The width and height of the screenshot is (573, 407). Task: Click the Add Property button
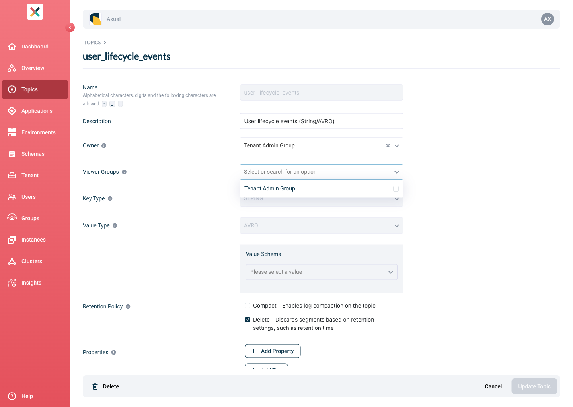[x=273, y=351]
